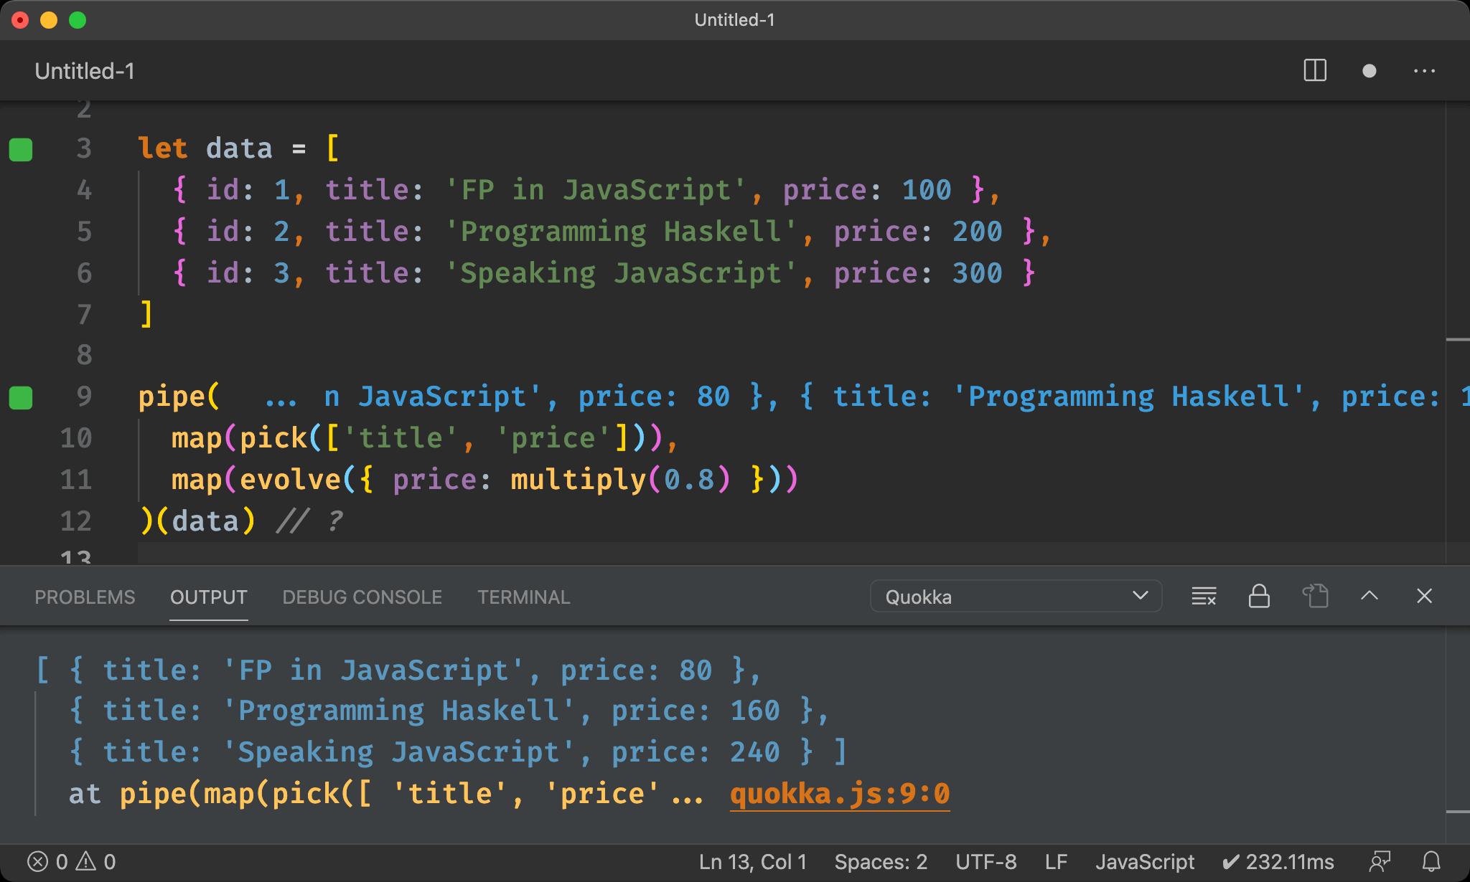
Task: Change indentation via Spaces: 2
Action: click(x=881, y=861)
